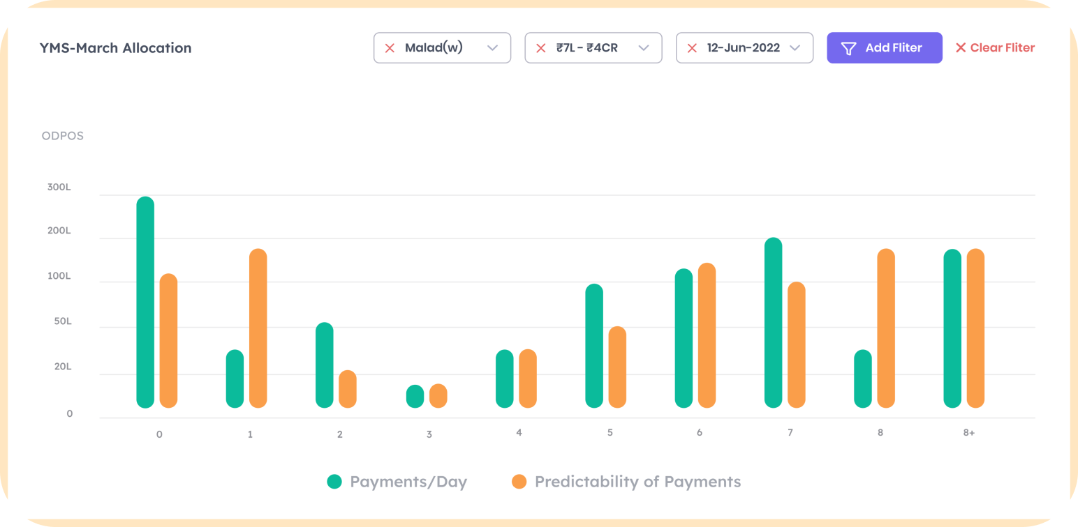Select the orange Predictability bar for 0
This screenshot has width=1078, height=527.
pyautogui.click(x=168, y=341)
